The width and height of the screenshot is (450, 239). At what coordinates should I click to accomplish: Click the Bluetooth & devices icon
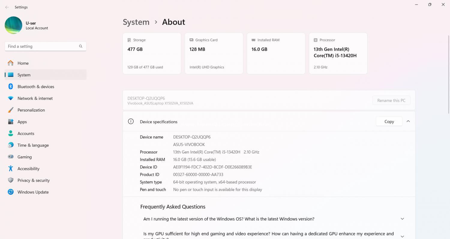11,87
